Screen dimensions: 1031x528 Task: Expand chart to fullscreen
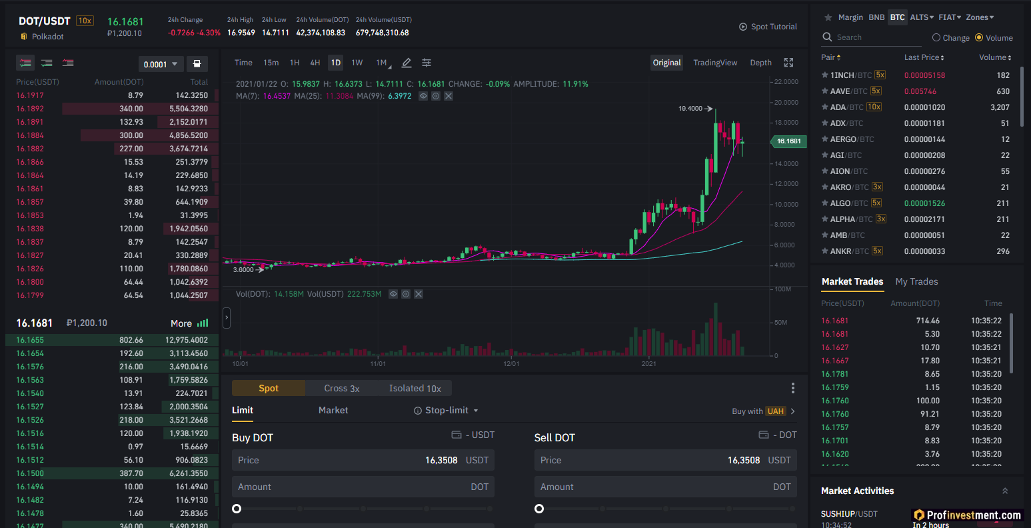click(x=788, y=63)
